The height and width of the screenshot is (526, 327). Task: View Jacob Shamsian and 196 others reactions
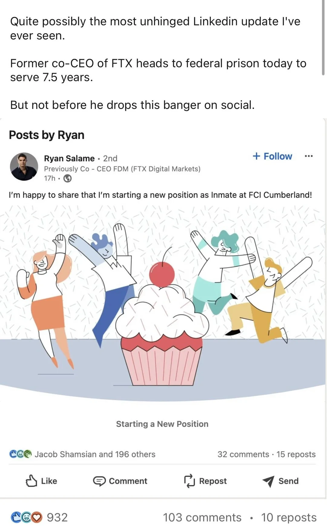pos(95,454)
